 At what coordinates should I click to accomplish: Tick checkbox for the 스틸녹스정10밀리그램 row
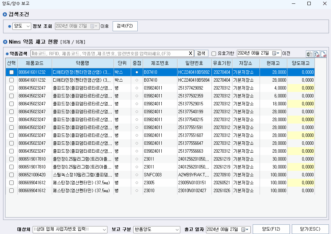(11, 175)
